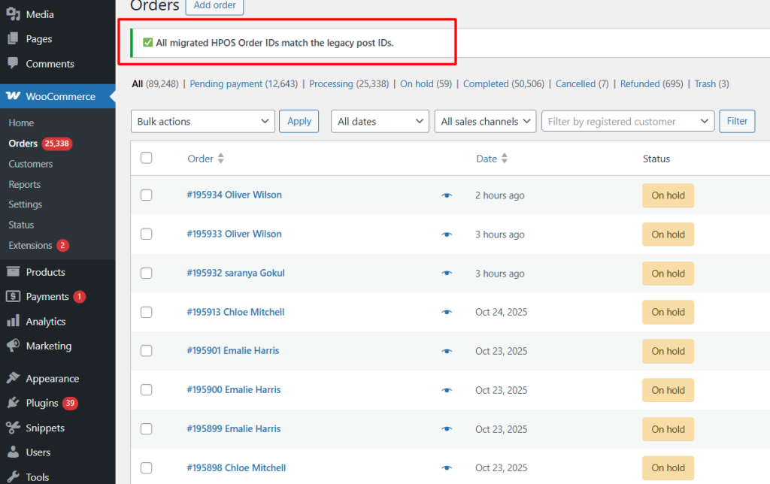This screenshot has width=770, height=484.
Task: Toggle the select-all orders checkbox
Action: point(147,159)
